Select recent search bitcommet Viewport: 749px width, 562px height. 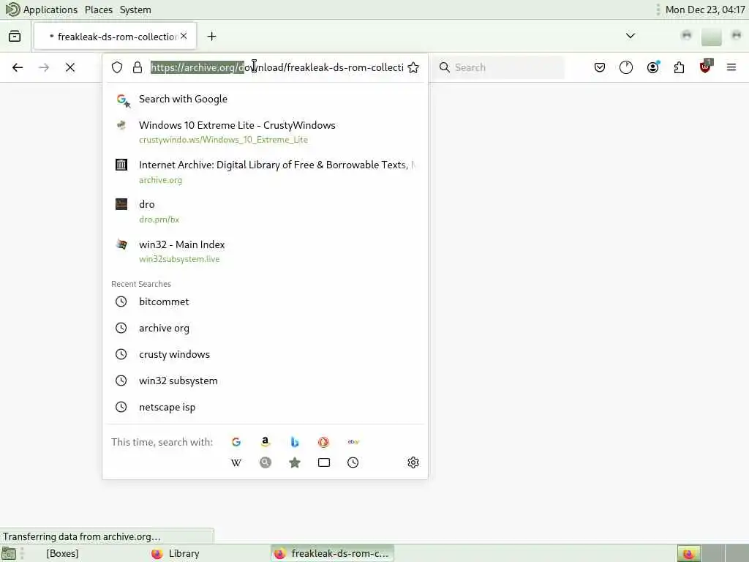tap(265, 301)
